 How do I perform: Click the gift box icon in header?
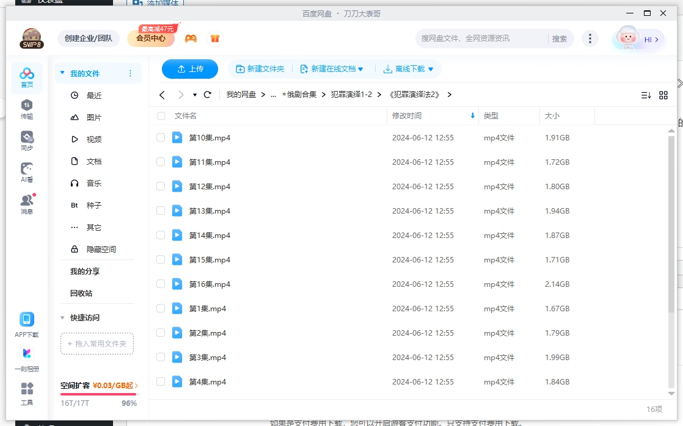click(x=214, y=38)
